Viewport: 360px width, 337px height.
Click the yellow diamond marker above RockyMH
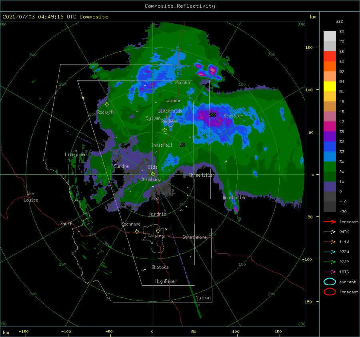pyautogui.click(x=107, y=105)
